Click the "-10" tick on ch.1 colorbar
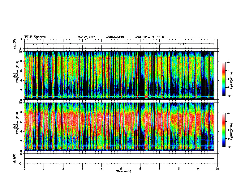 tap(229, 96)
